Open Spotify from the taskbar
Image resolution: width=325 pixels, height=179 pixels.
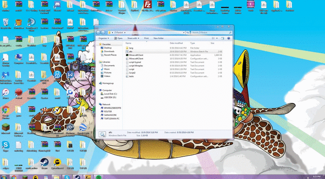pyautogui.click(x=98, y=177)
